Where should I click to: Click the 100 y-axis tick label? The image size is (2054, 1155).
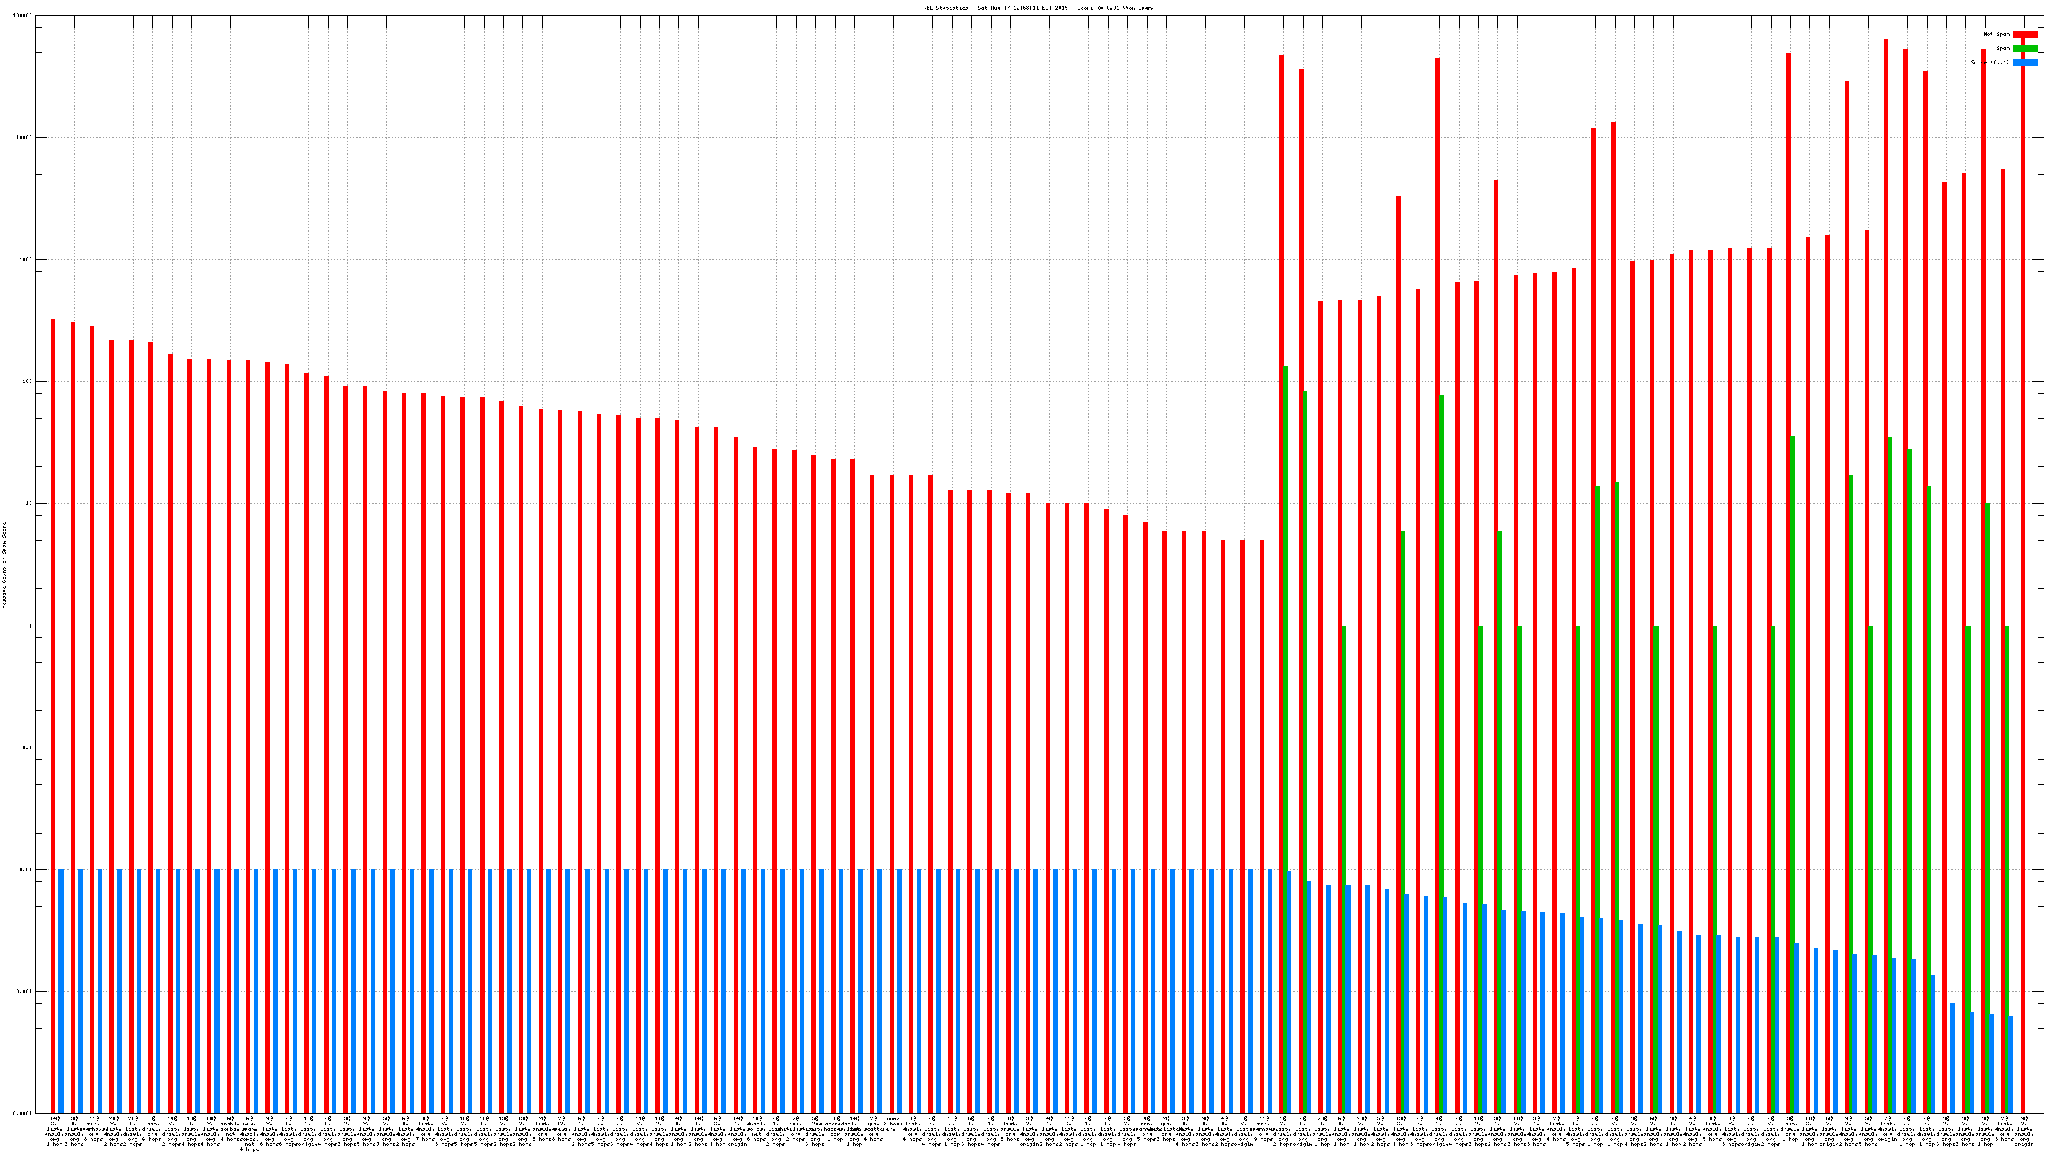[28, 382]
